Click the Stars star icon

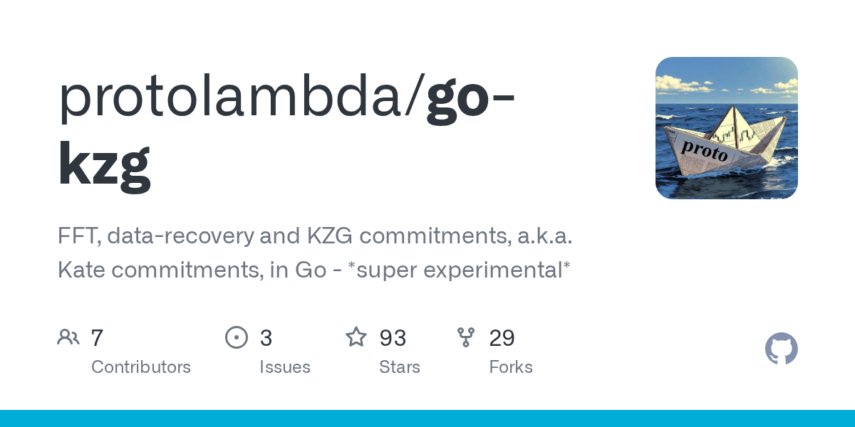click(x=356, y=337)
